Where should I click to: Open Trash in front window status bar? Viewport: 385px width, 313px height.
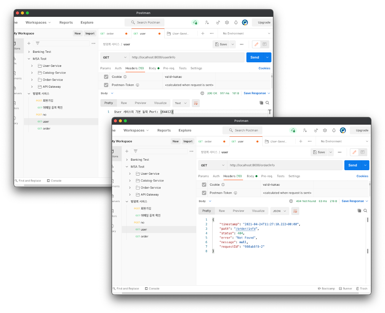(362, 289)
